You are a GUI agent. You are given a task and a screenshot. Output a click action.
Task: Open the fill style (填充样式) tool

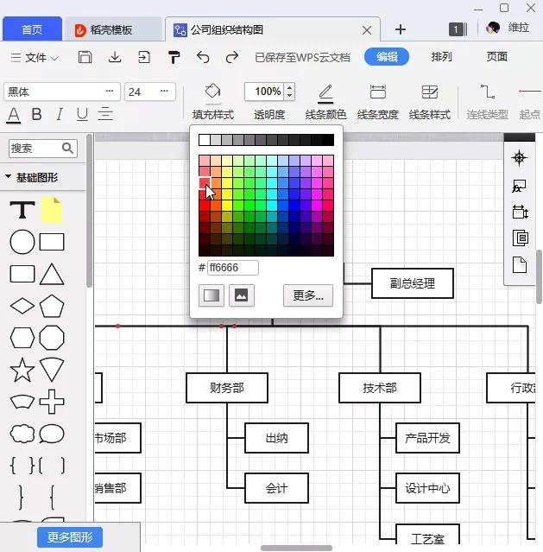[213, 102]
